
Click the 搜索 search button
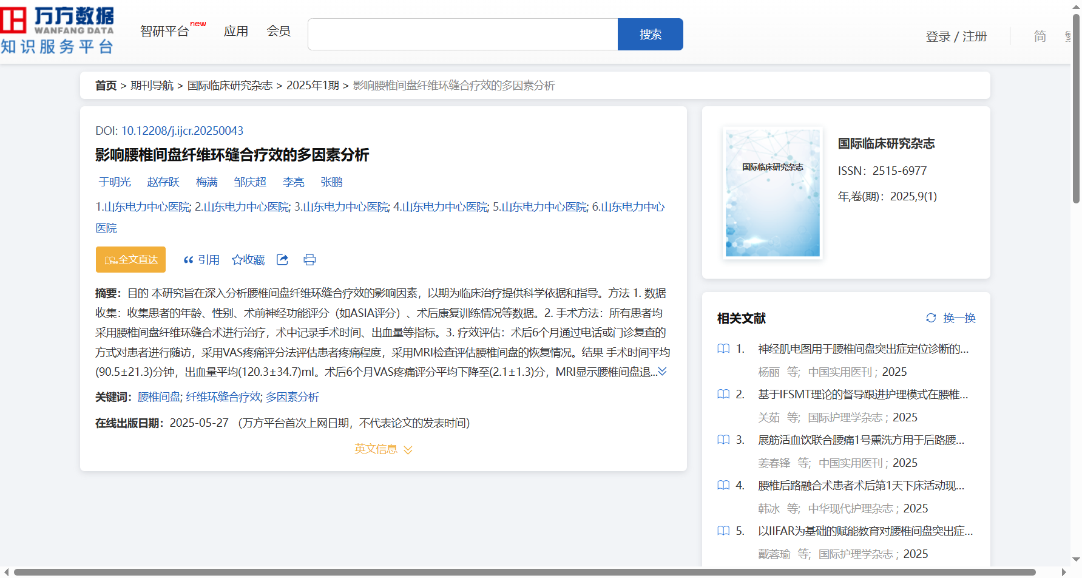651,34
